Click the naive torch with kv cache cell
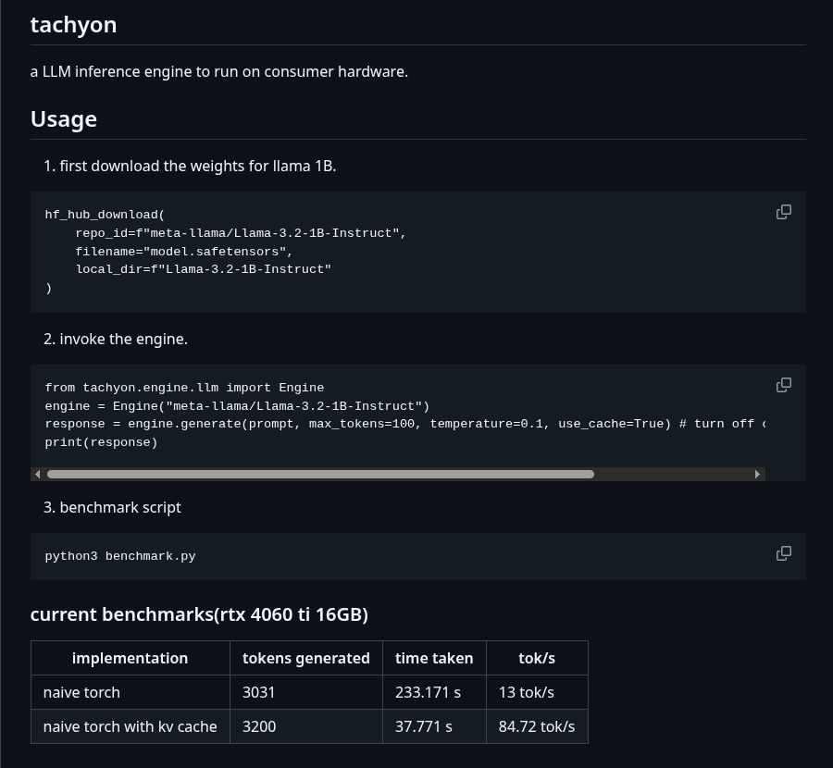The height and width of the screenshot is (768, 833). point(130,726)
